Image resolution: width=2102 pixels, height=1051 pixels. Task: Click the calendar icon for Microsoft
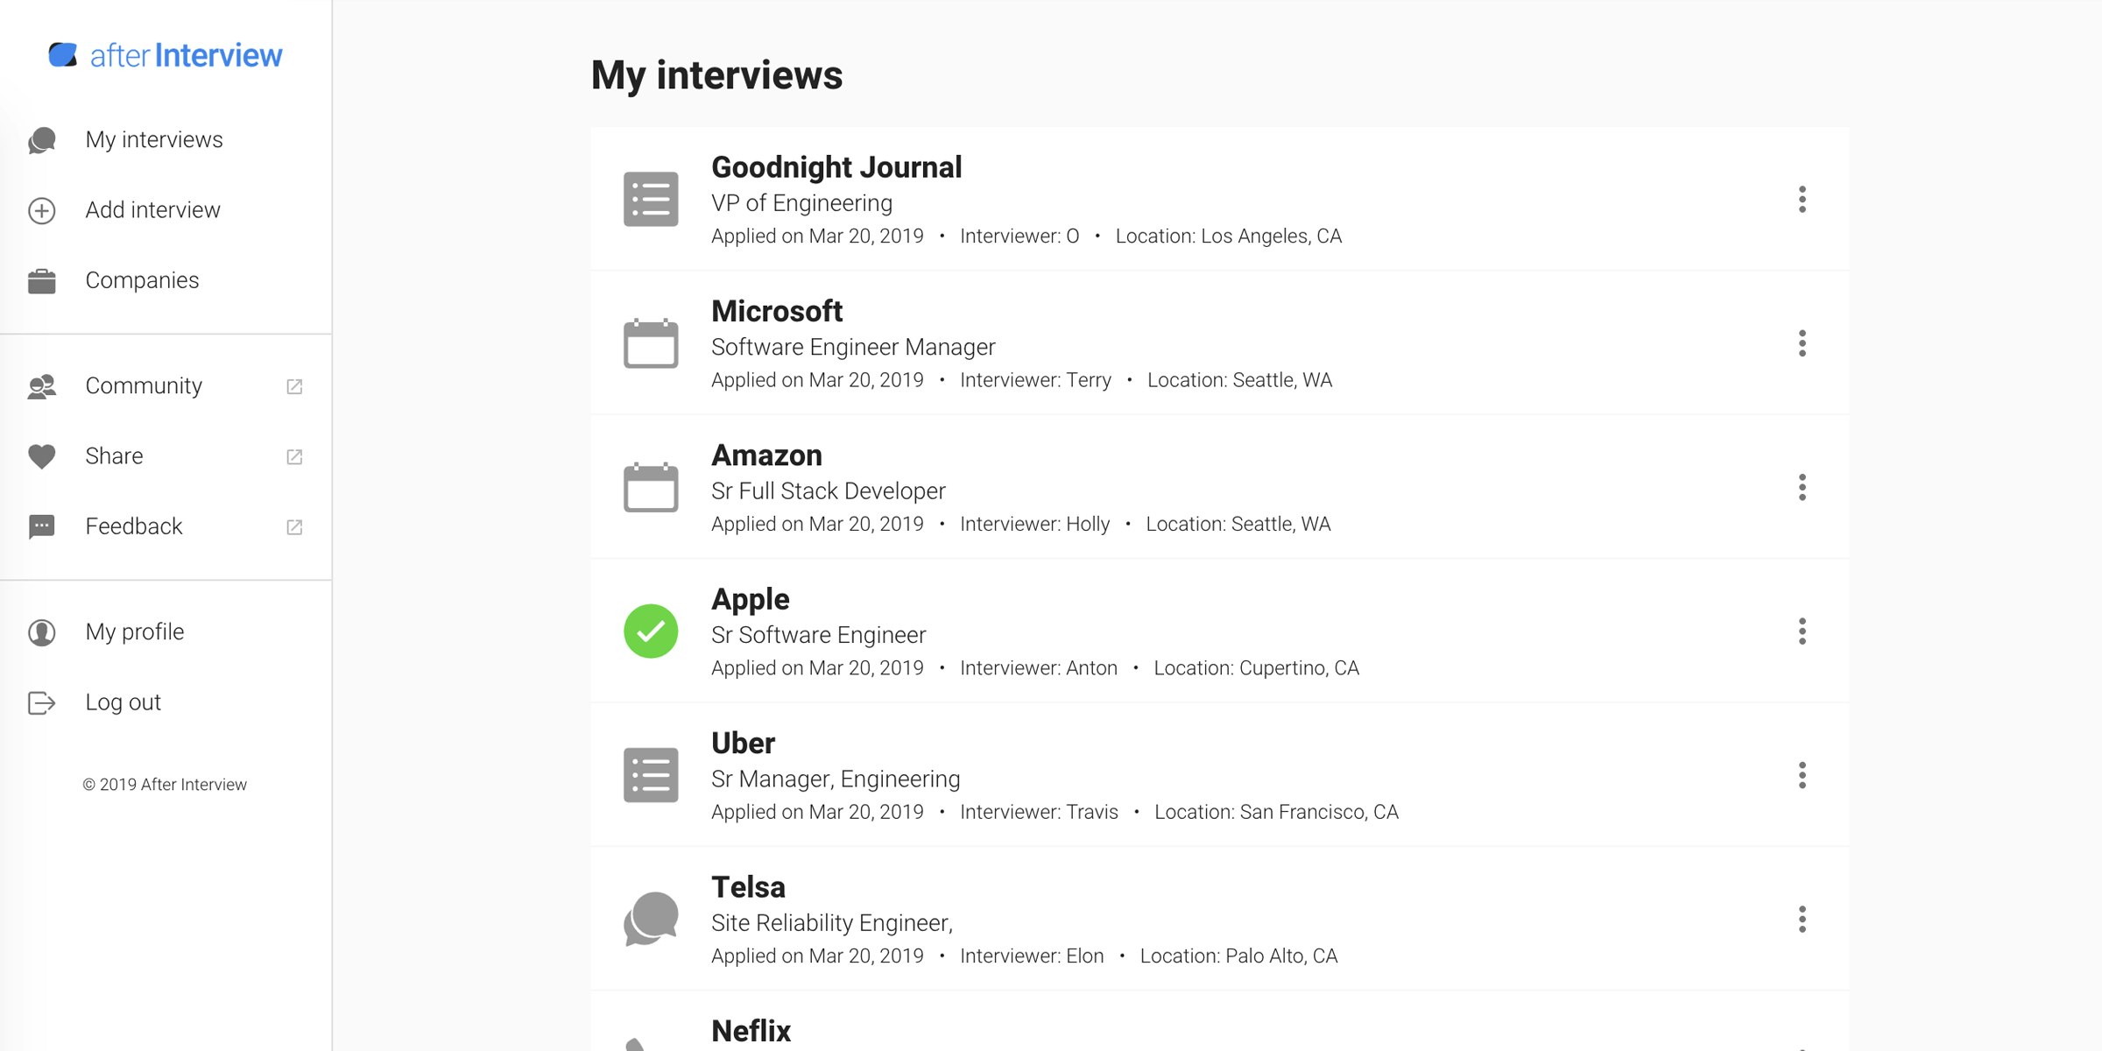click(651, 342)
